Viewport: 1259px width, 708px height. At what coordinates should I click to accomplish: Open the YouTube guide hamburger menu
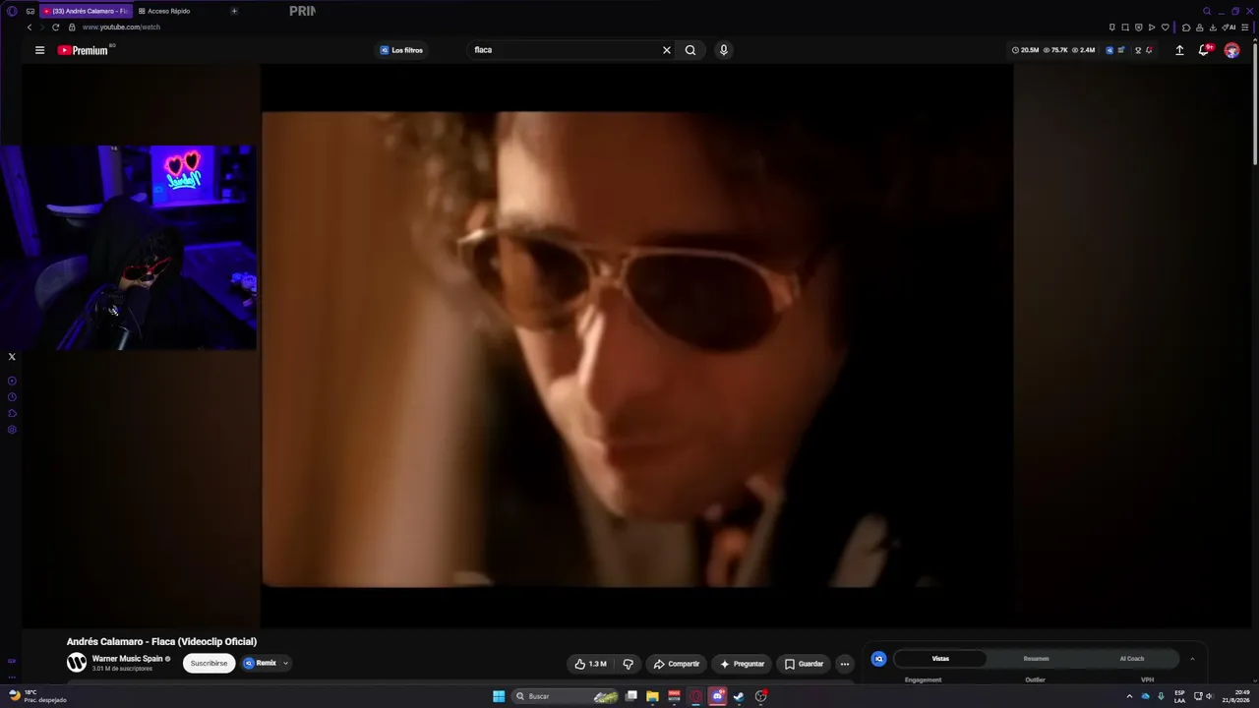pyautogui.click(x=39, y=50)
